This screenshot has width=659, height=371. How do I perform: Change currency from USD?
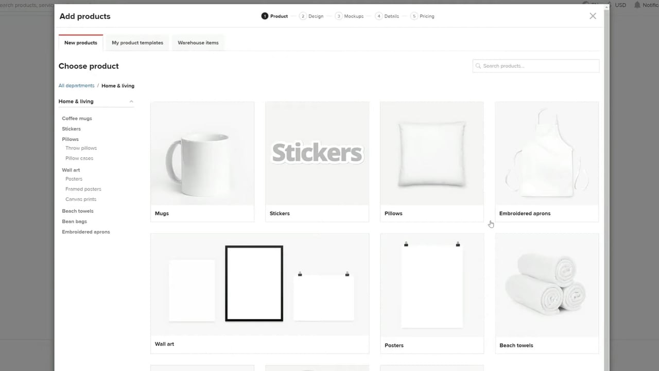click(x=620, y=5)
